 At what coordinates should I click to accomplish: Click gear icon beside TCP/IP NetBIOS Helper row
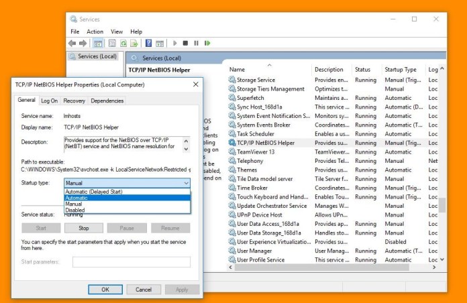pyautogui.click(x=232, y=143)
